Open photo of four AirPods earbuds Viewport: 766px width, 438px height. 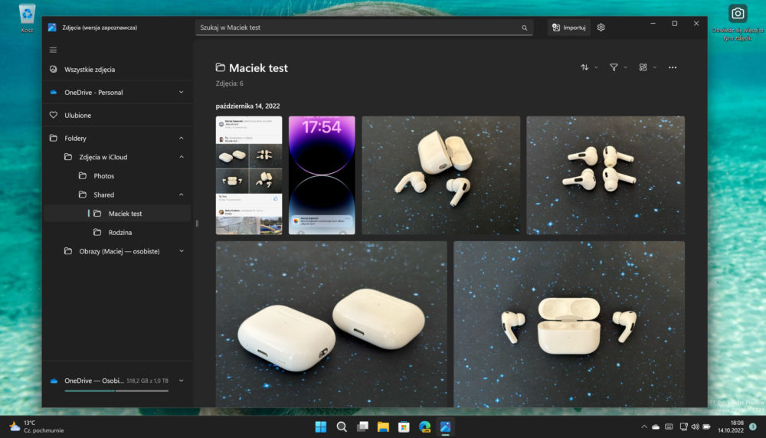pos(605,175)
